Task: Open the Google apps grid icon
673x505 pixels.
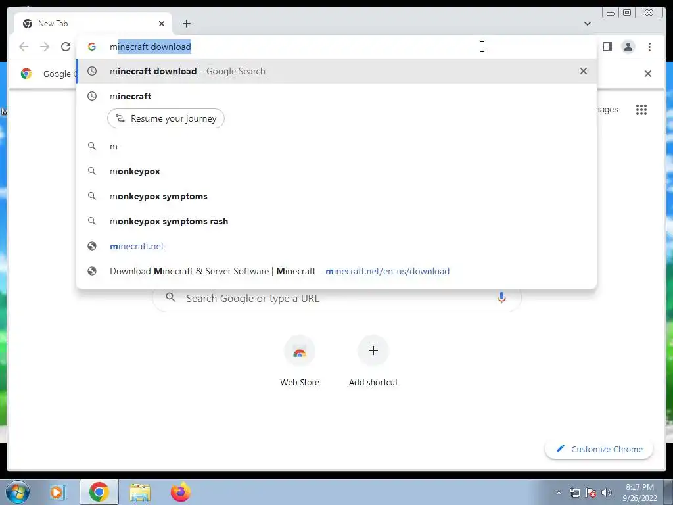Action: [x=641, y=110]
